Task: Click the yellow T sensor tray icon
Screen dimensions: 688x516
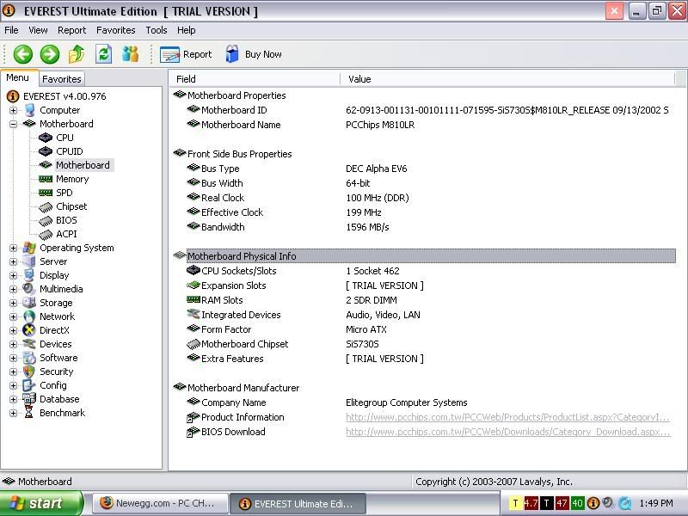Action: click(515, 503)
